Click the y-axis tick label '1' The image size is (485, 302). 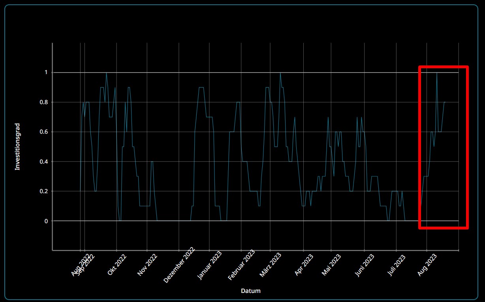(46, 73)
